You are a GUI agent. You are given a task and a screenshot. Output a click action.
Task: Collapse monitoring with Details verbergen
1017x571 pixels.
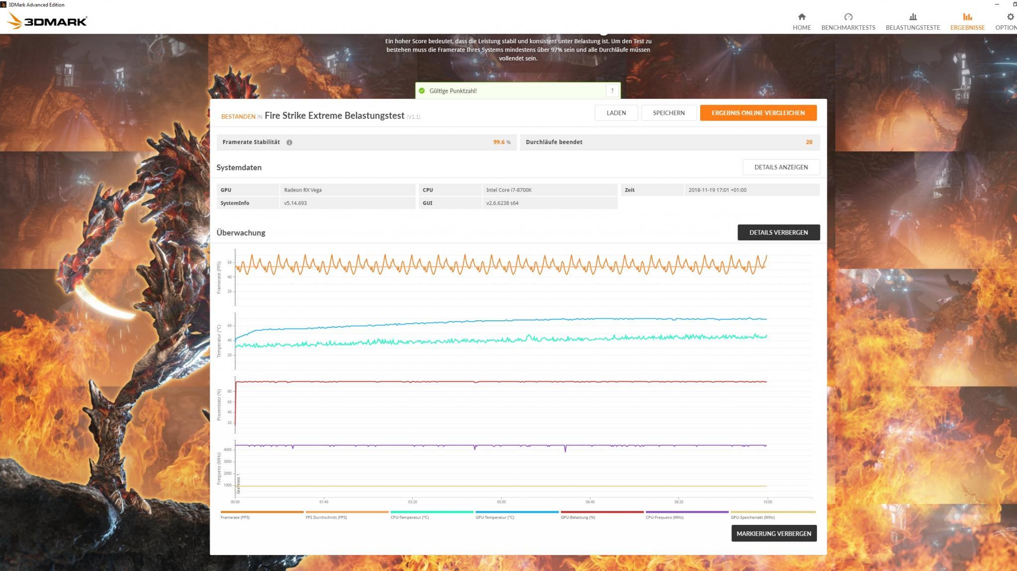coord(778,232)
